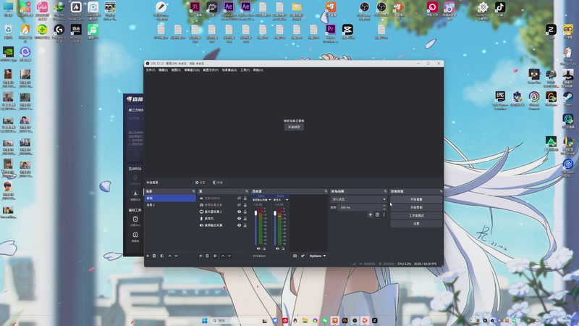Open advanced audio properties gears in mixer footer
Image resolution: width=579 pixels, height=326 pixels.
[x=303, y=256]
